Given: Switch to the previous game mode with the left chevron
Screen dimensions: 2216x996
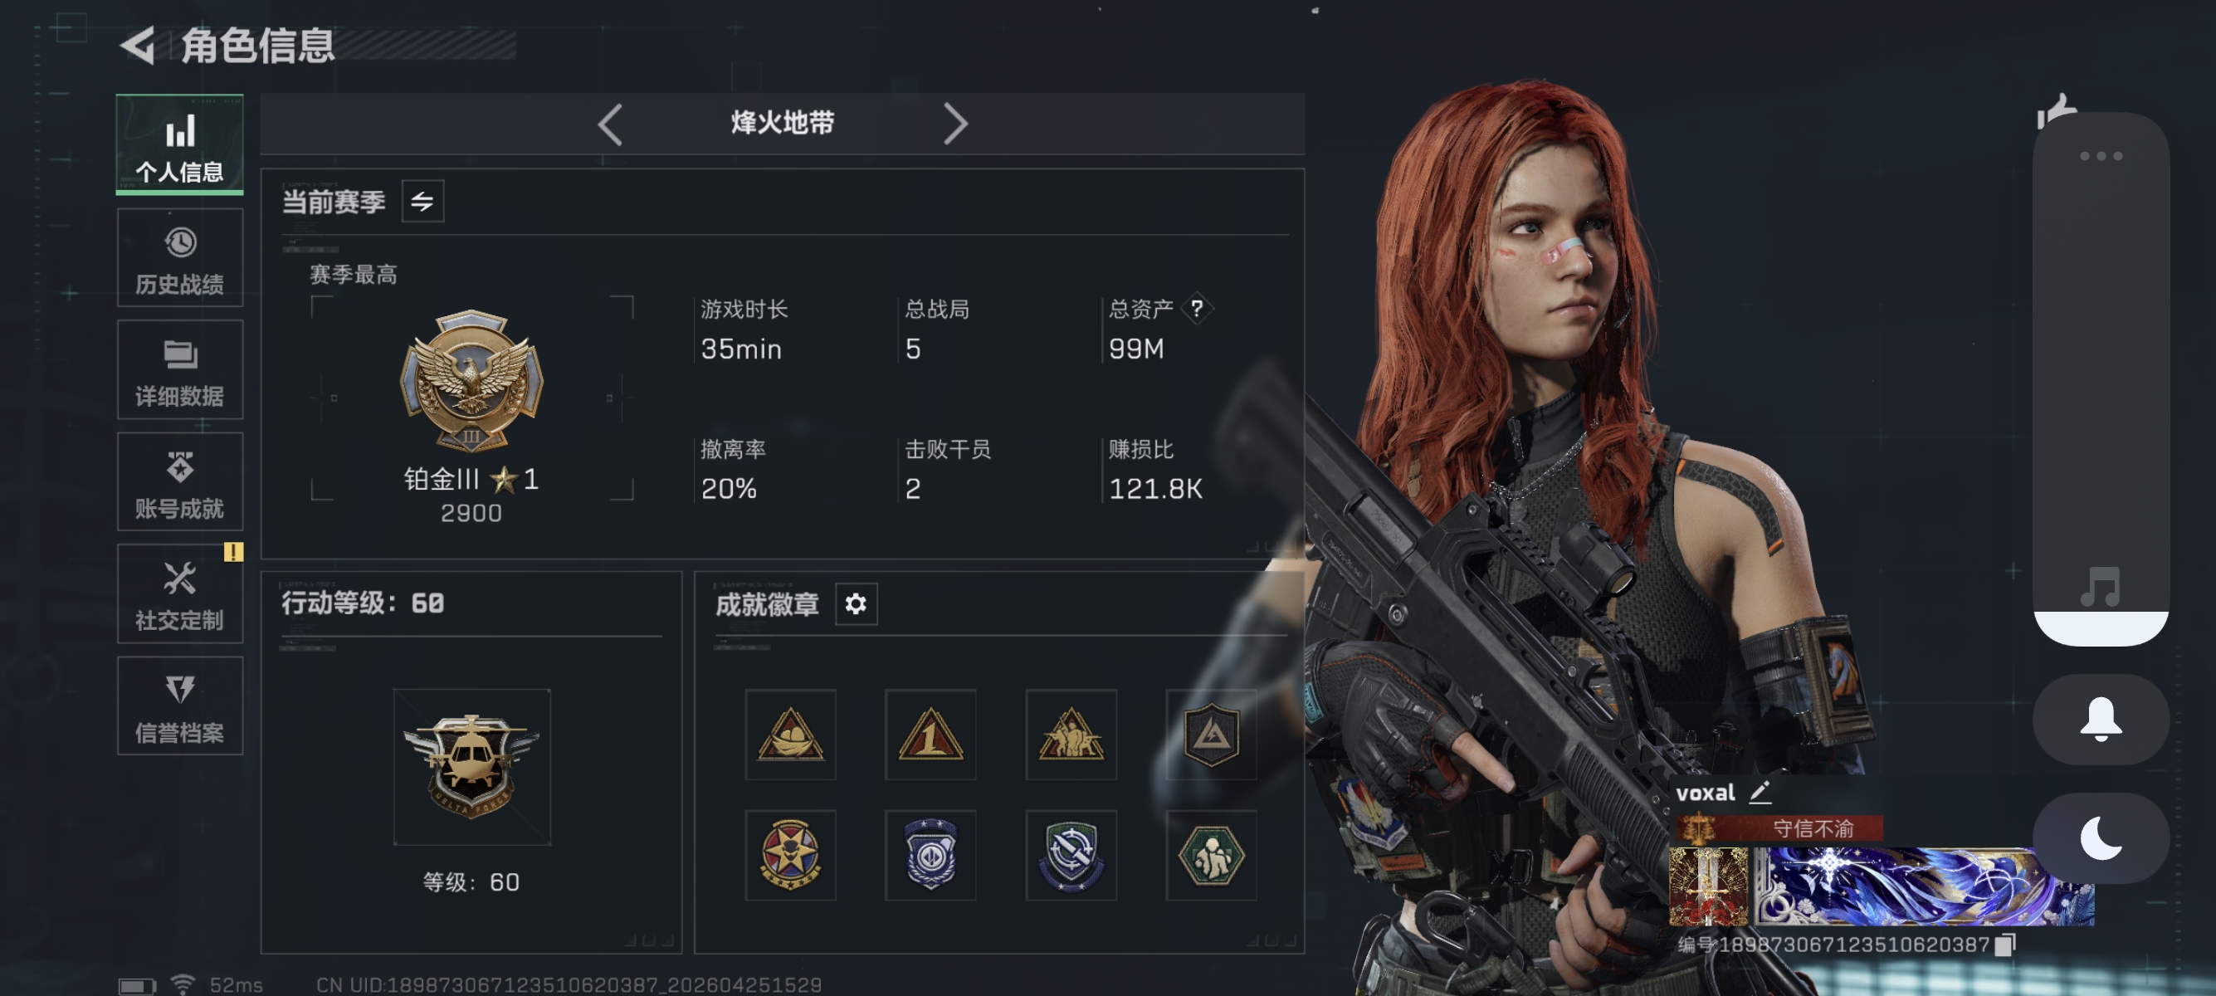Looking at the screenshot, I should pos(610,124).
